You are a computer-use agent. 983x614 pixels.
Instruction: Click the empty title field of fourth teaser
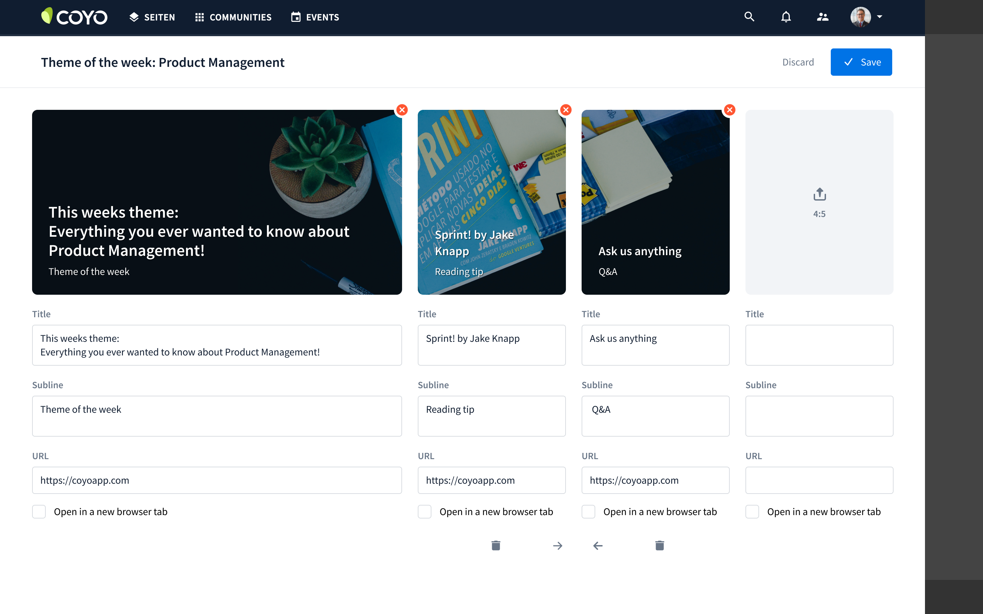819,345
